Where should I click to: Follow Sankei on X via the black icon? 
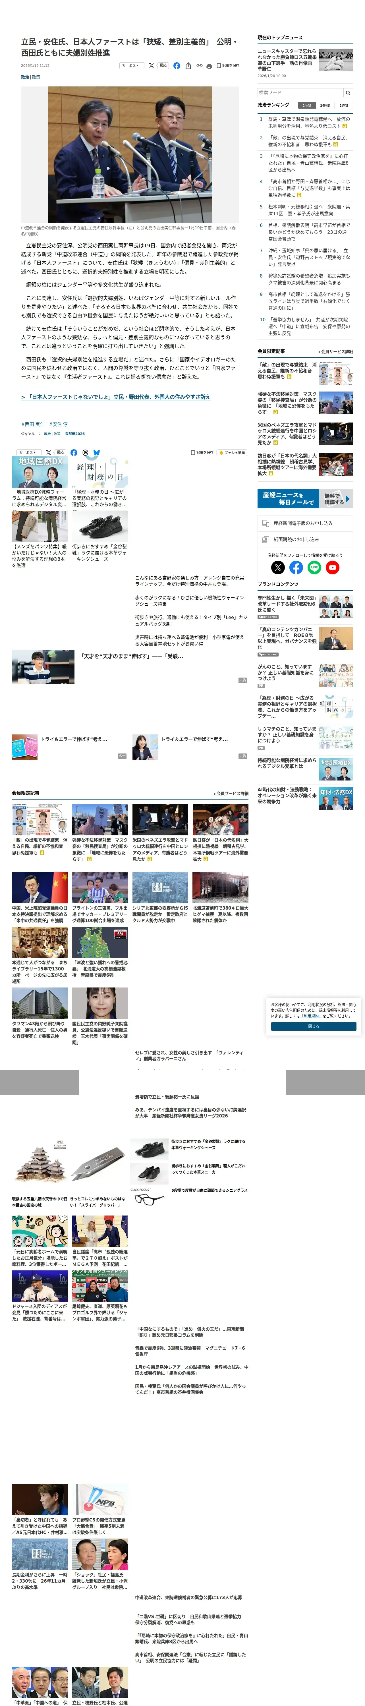278,567
